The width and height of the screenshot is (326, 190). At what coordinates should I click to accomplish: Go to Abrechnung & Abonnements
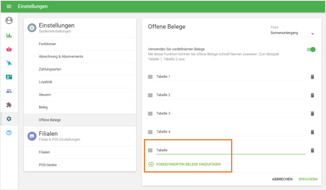coord(61,57)
